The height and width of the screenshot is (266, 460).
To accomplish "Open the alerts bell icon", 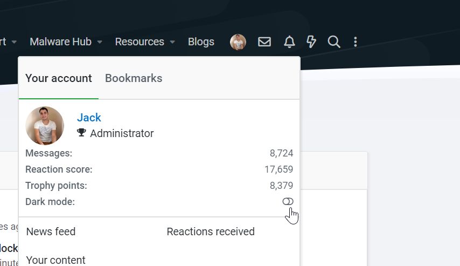I will (x=289, y=42).
